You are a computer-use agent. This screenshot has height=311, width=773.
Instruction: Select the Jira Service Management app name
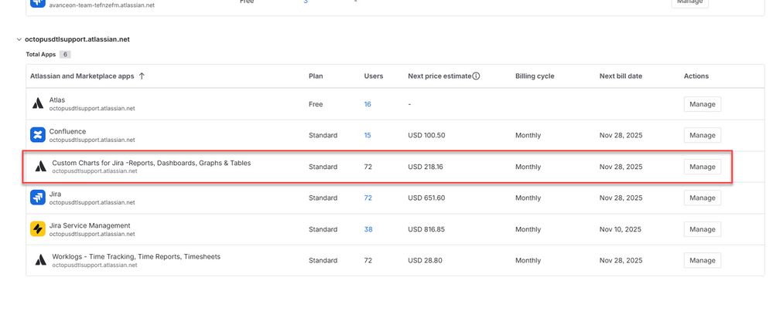(x=90, y=225)
